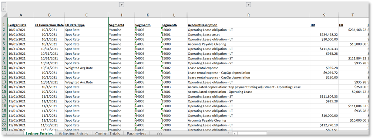This screenshot has width=373, height=139.
Task: Click the select-all corner triangle
Action: (x=5, y=15)
